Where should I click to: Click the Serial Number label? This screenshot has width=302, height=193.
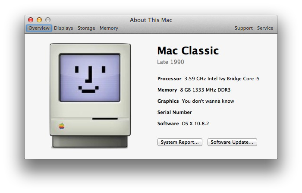pos(175,112)
